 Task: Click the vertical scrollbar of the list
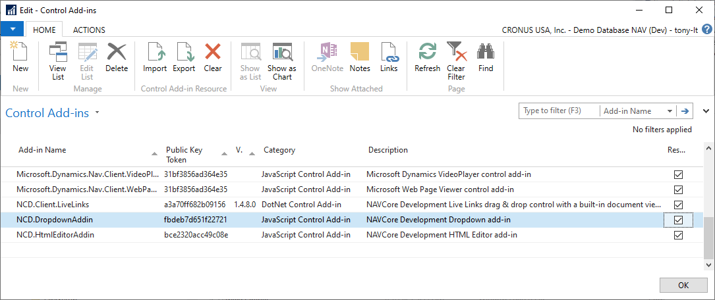coord(709,237)
